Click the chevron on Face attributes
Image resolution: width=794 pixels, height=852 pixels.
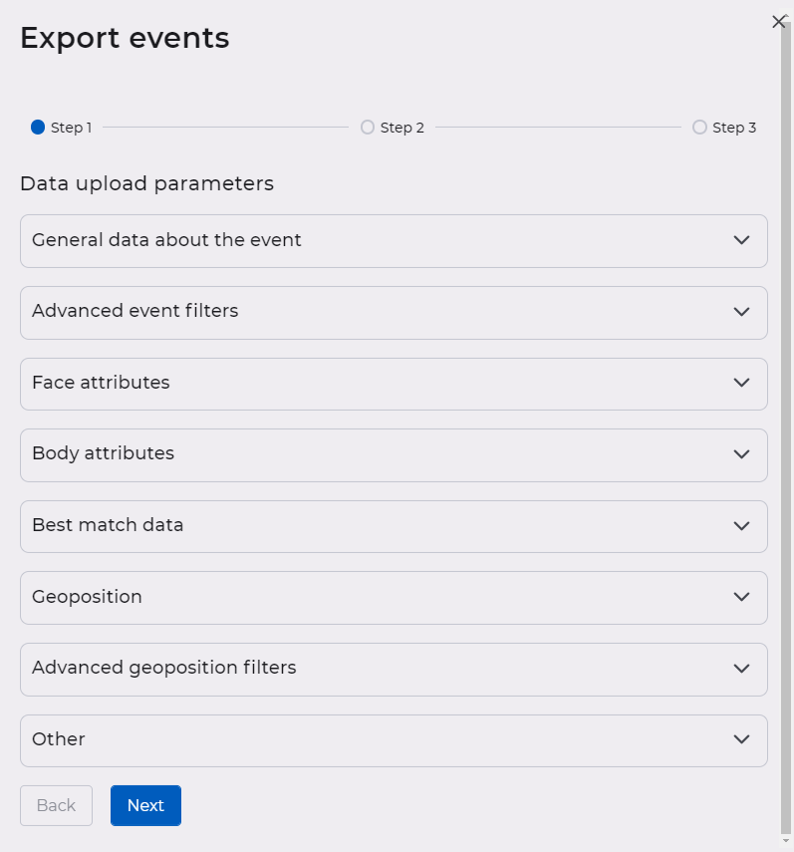[x=741, y=384]
